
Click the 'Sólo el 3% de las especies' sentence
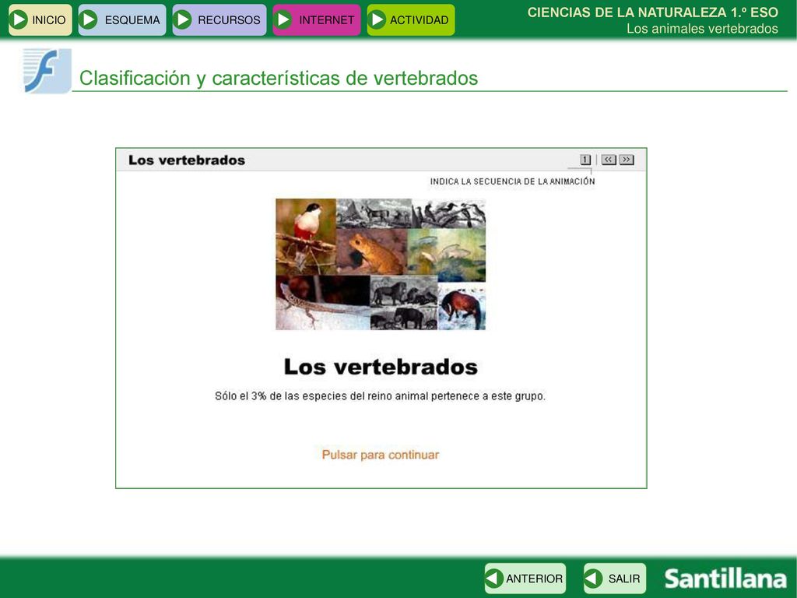point(380,396)
